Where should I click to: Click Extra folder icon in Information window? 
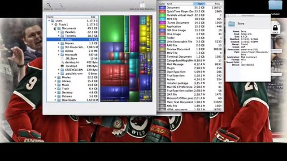(x=231, y=24)
